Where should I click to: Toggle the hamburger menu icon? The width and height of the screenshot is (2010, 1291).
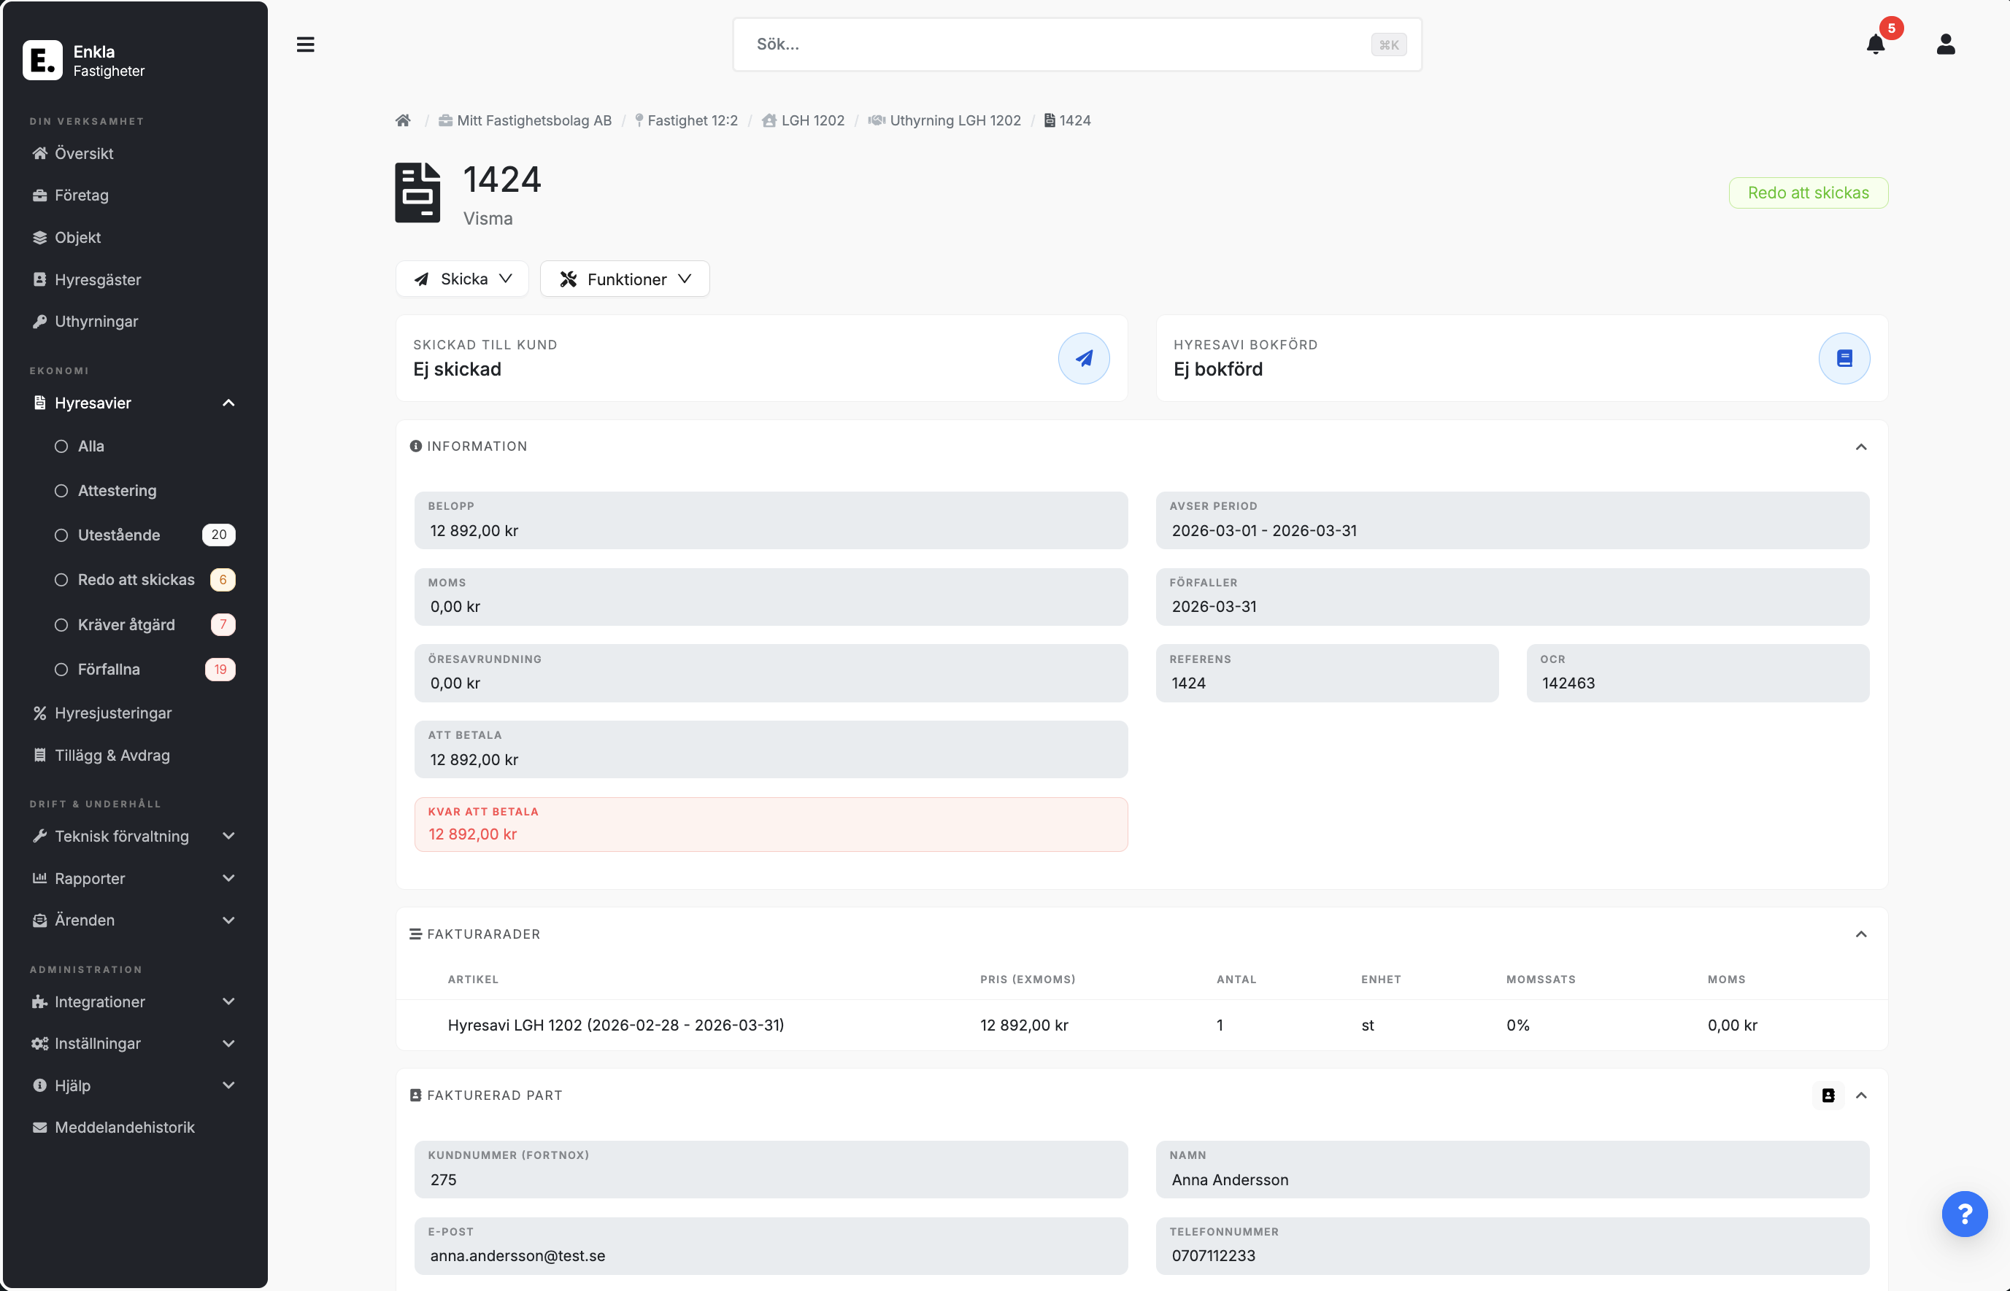pos(305,44)
